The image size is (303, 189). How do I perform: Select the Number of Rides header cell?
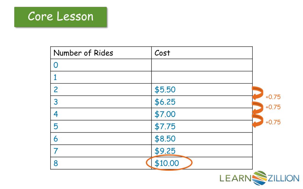pyautogui.click(x=101, y=53)
